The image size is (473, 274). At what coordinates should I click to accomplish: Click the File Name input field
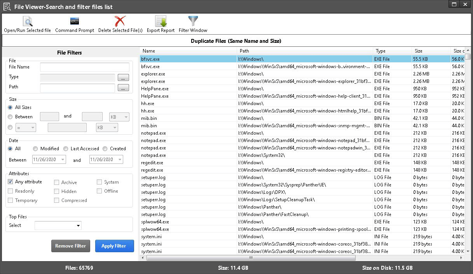(x=85, y=67)
